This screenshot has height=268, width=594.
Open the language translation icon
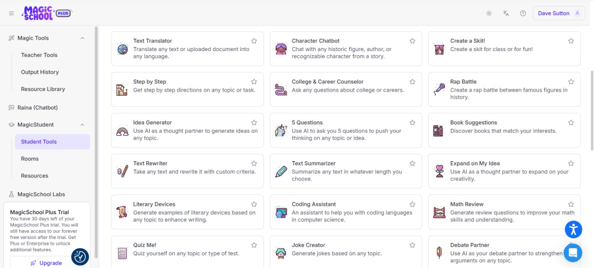click(x=506, y=13)
